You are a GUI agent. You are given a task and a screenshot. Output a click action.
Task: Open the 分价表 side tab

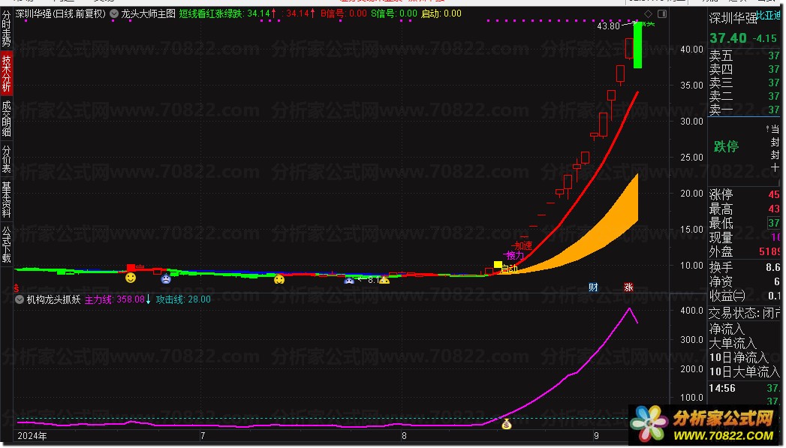pyautogui.click(x=6, y=158)
